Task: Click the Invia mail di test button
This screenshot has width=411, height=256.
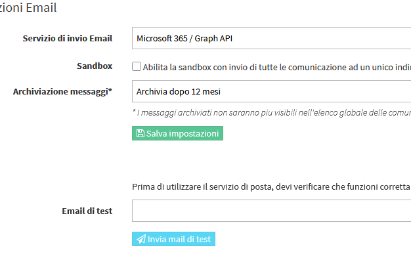Action: click(173, 239)
